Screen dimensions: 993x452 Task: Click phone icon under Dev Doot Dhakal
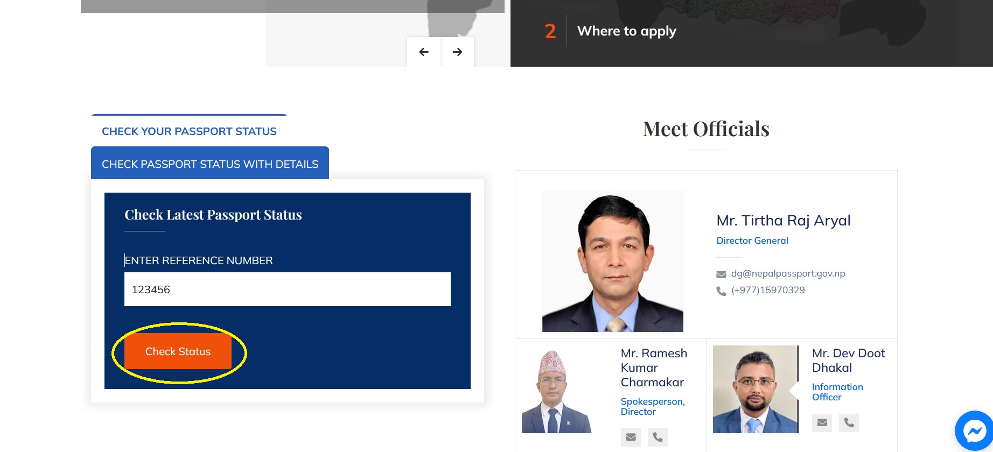[849, 422]
